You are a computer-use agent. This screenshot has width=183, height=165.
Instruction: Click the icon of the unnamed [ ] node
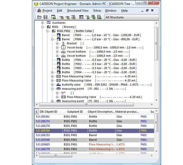[x=63, y=93]
